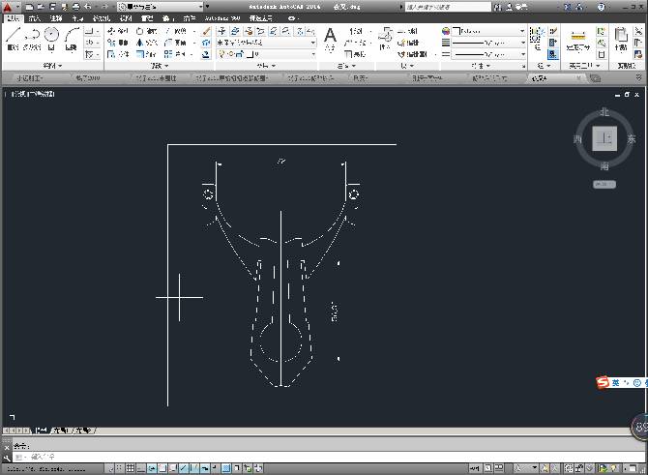Switch to the Layout2 tab
The width and height of the screenshot is (648, 475).
82,430
